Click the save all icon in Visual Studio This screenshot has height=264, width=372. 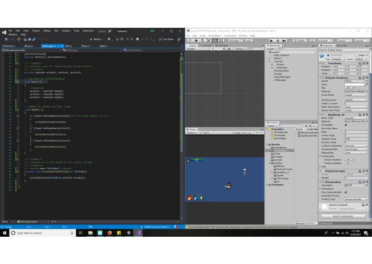(x=34, y=40)
